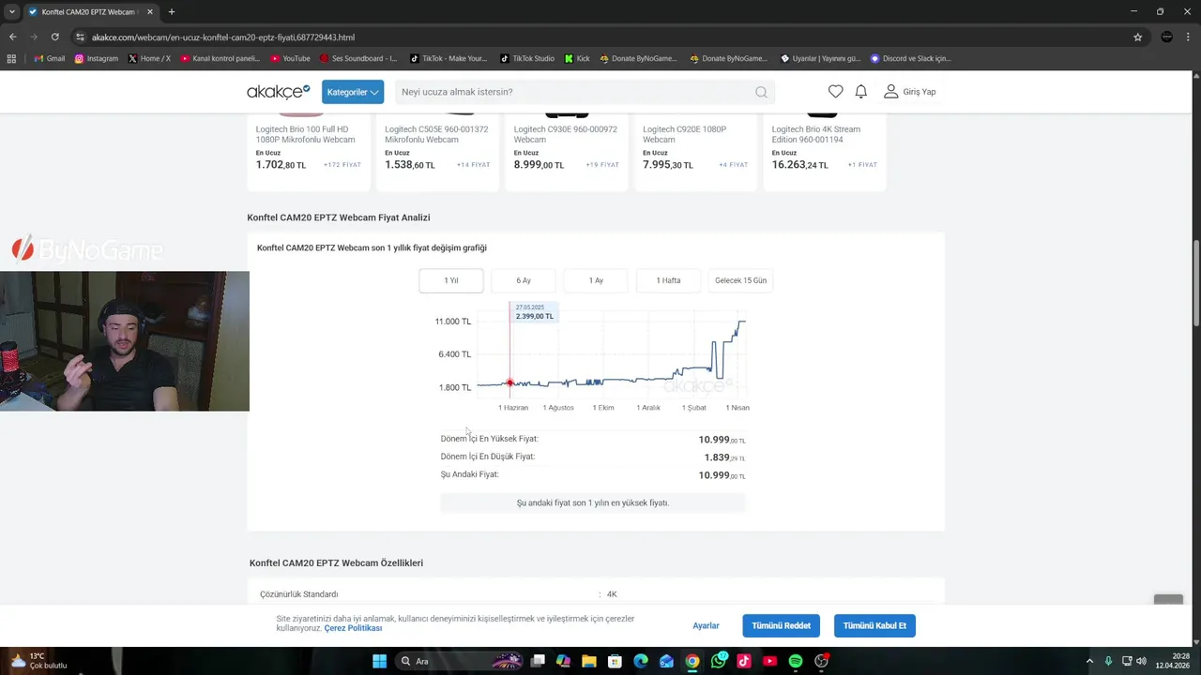Click the Ayarlar cookie settings link
This screenshot has width=1201, height=675.
point(706,625)
